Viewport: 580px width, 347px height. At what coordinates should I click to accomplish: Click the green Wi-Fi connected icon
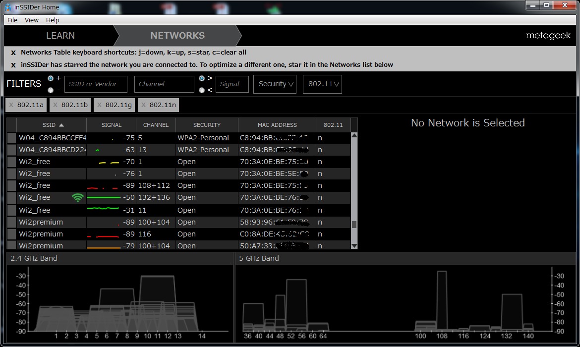[x=77, y=198]
